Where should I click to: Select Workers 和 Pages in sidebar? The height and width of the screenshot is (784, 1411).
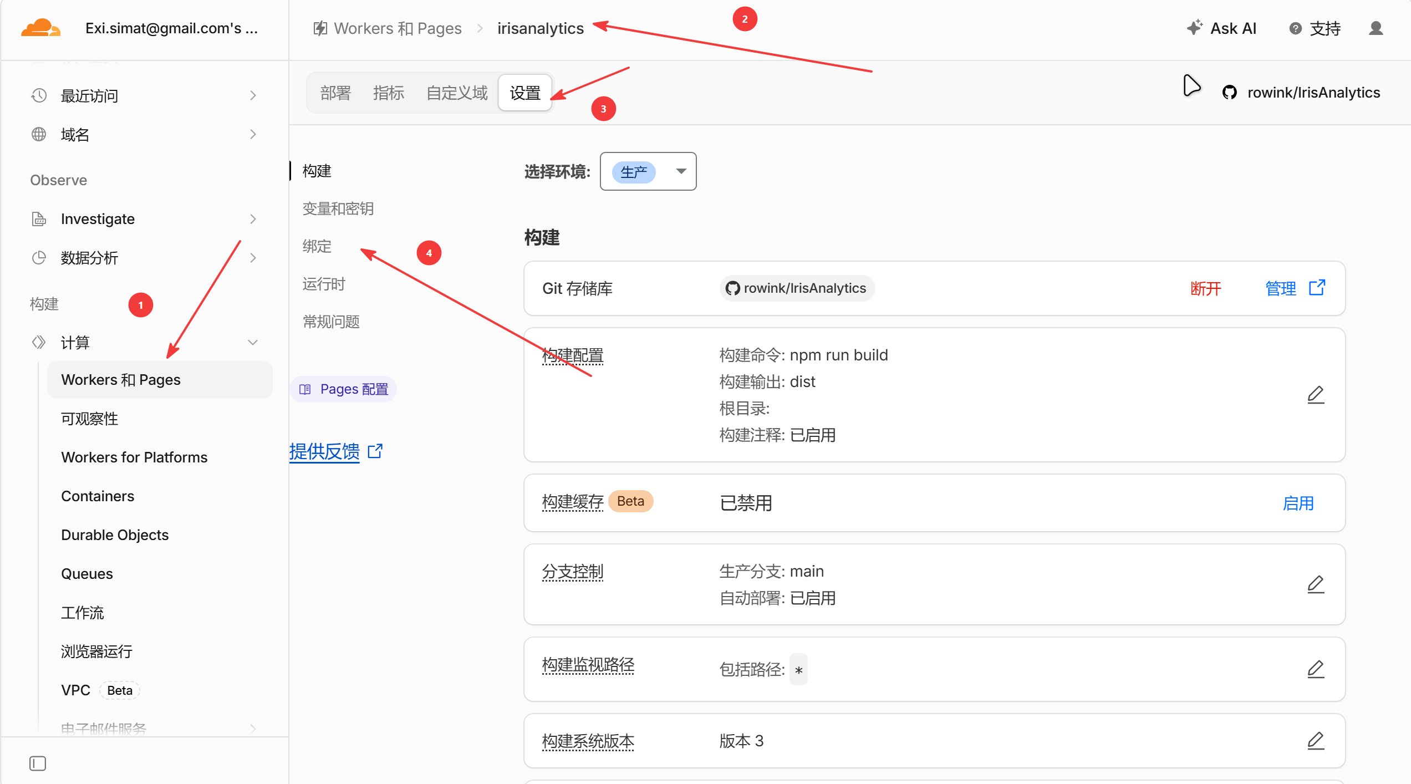click(160, 380)
